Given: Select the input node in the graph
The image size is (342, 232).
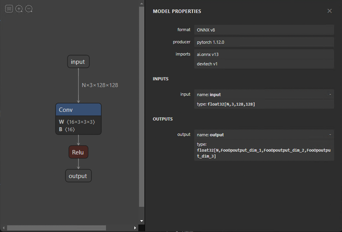Looking at the screenshot, I should (78, 62).
